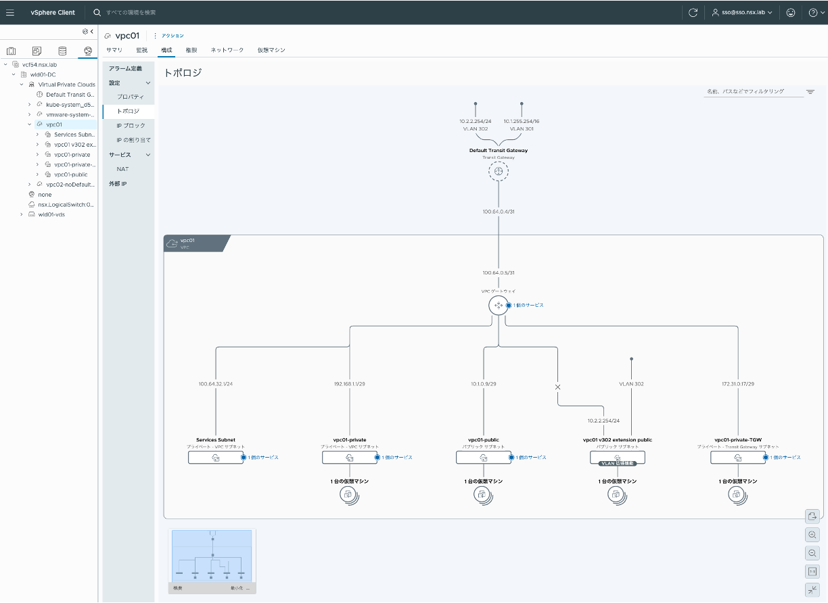Open the hamburger navigation menu
The image size is (828, 603).
(10, 12)
